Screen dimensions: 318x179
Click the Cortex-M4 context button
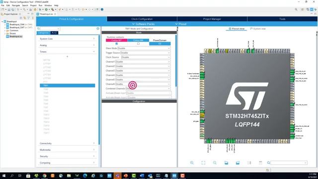point(138,40)
